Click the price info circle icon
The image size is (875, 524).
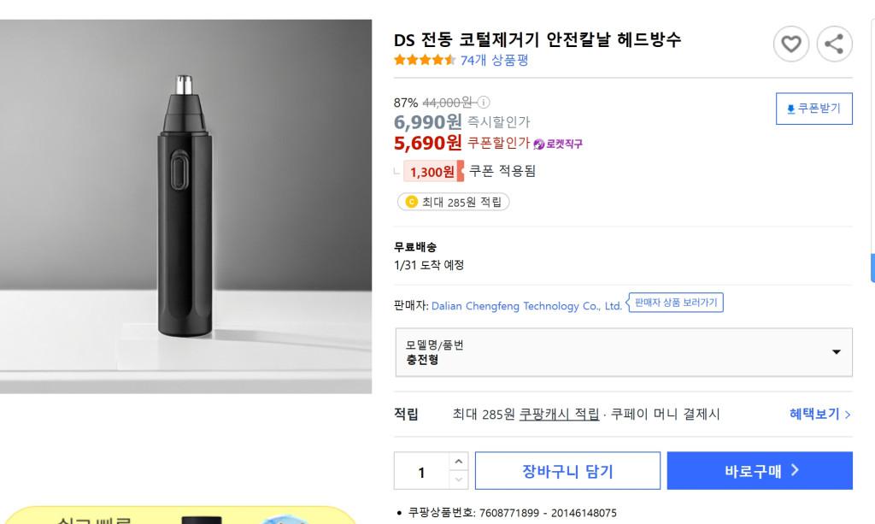(484, 102)
